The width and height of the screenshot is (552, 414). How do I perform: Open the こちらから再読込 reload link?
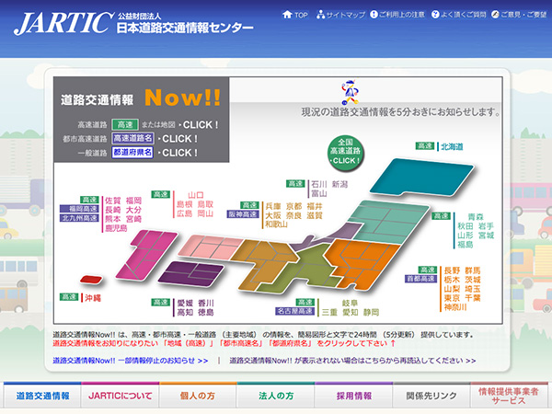352,361
